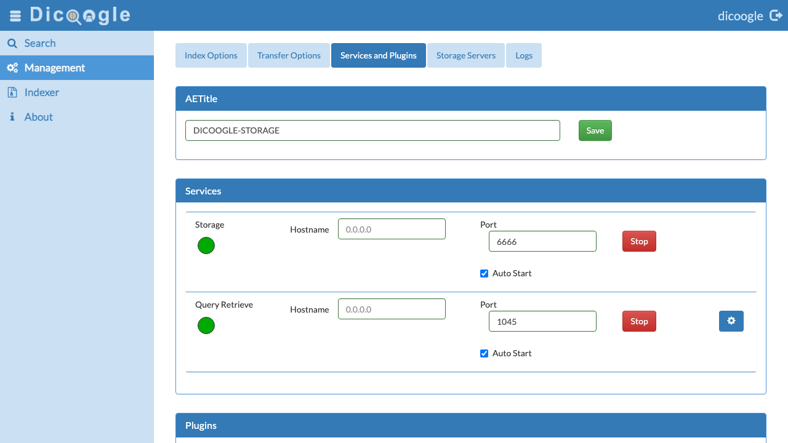
Task: View the Logs tab
Action: point(524,55)
